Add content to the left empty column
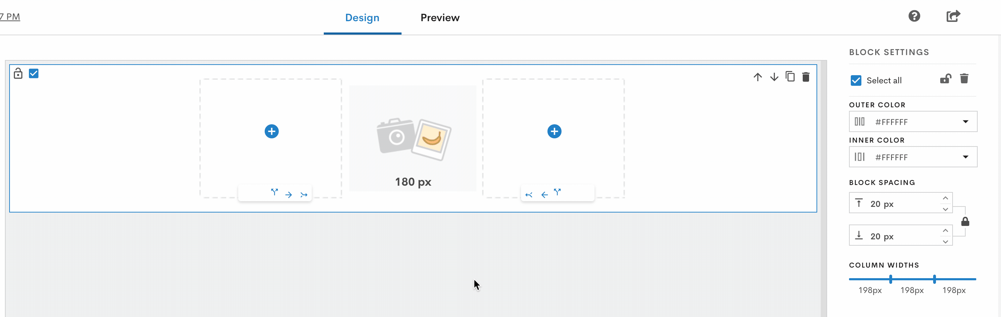Viewport: 1001px width, 317px height. pos(271,131)
